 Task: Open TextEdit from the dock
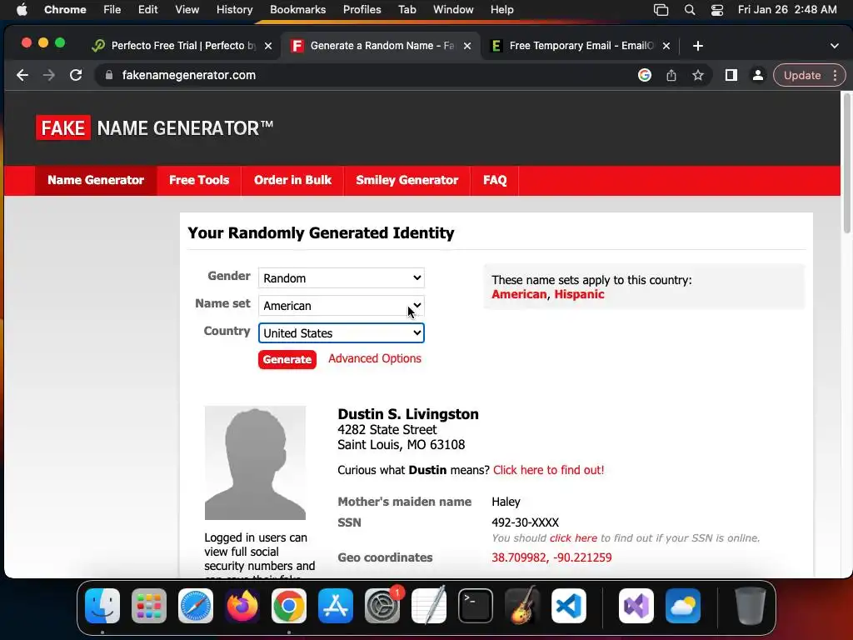point(429,606)
